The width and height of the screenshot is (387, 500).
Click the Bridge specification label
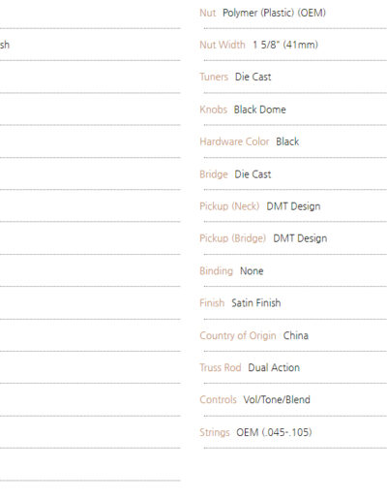pos(214,174)
